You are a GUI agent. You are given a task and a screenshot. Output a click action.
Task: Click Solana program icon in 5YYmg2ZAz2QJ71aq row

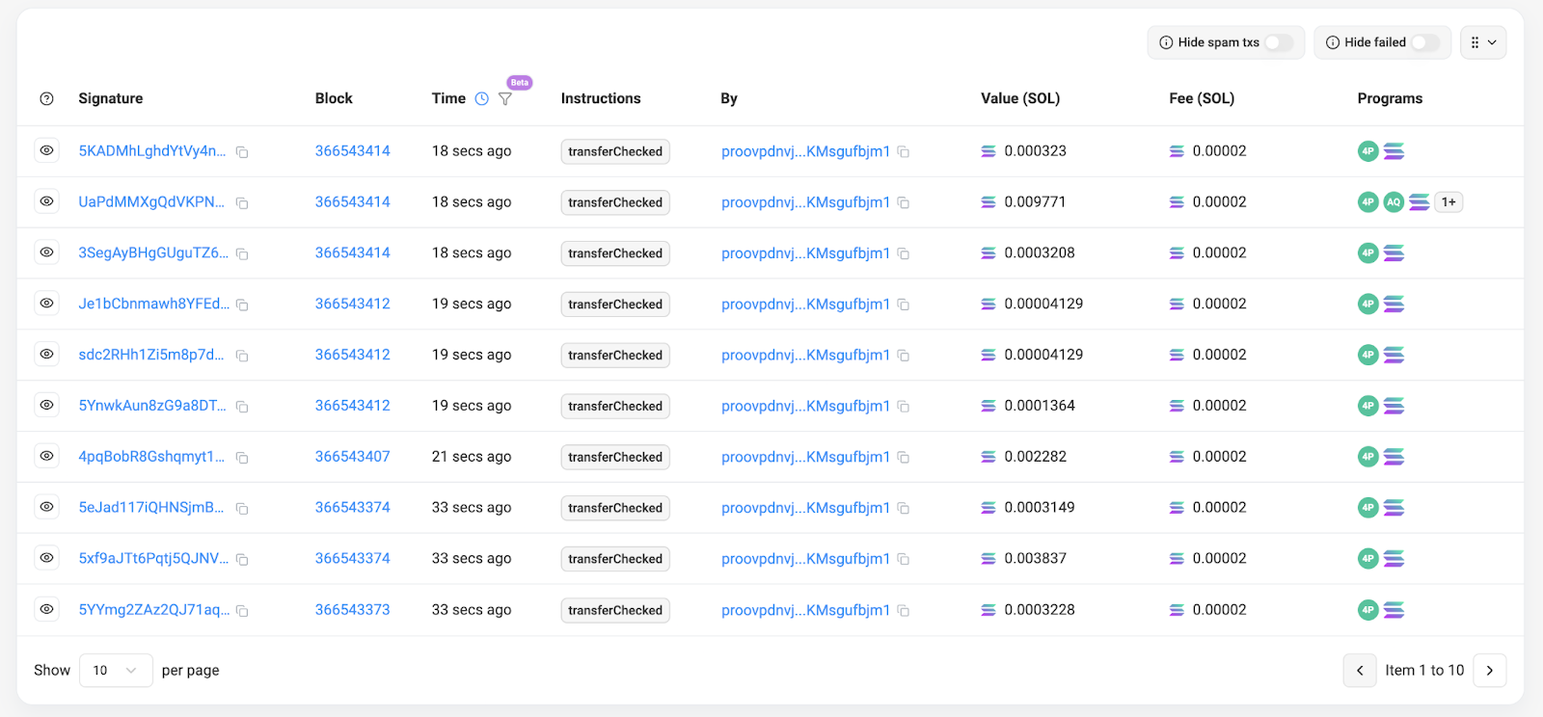[1394, 610]
